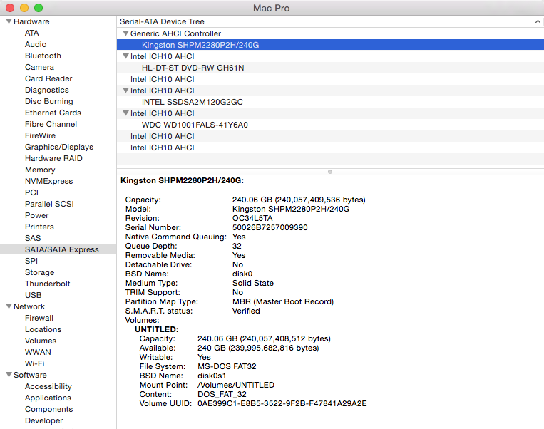The width and height of the screenshot is (544, 429).
Task: Open Camera hardware info
Action: (39, 67)
